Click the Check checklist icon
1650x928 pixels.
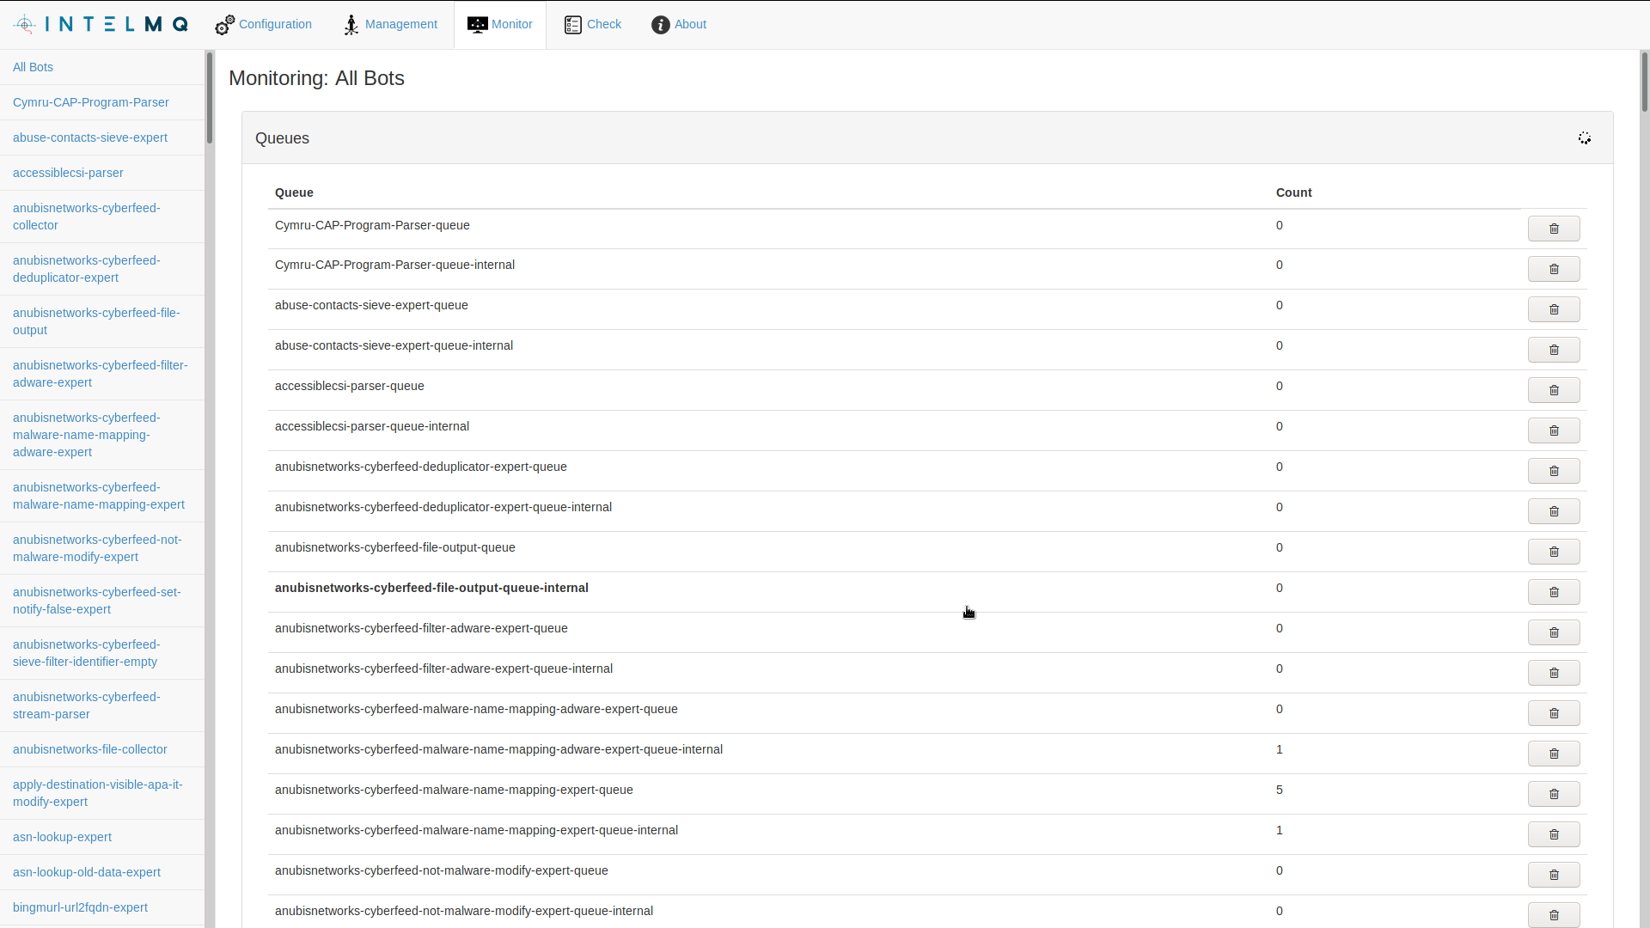coord(573,25)
